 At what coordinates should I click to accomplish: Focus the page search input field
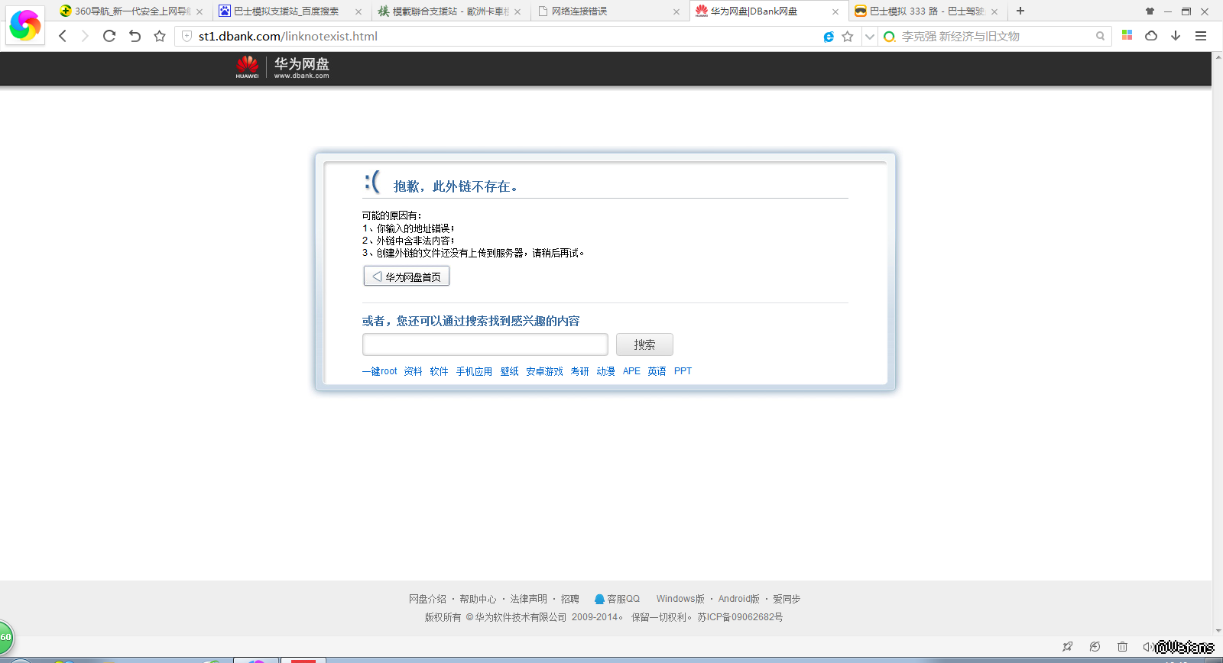tap(485, 344)
